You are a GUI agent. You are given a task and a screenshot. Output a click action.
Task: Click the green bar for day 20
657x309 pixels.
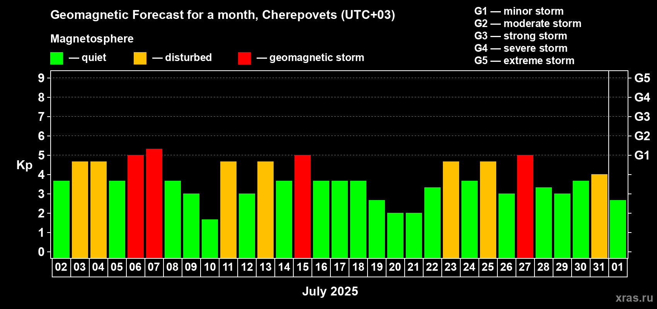click(x=395, y=236)
